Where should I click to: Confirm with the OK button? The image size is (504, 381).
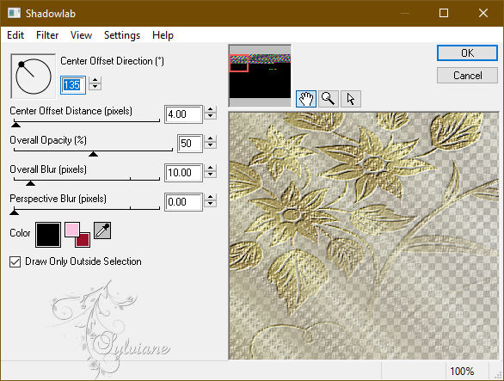[x=467, y=52]
